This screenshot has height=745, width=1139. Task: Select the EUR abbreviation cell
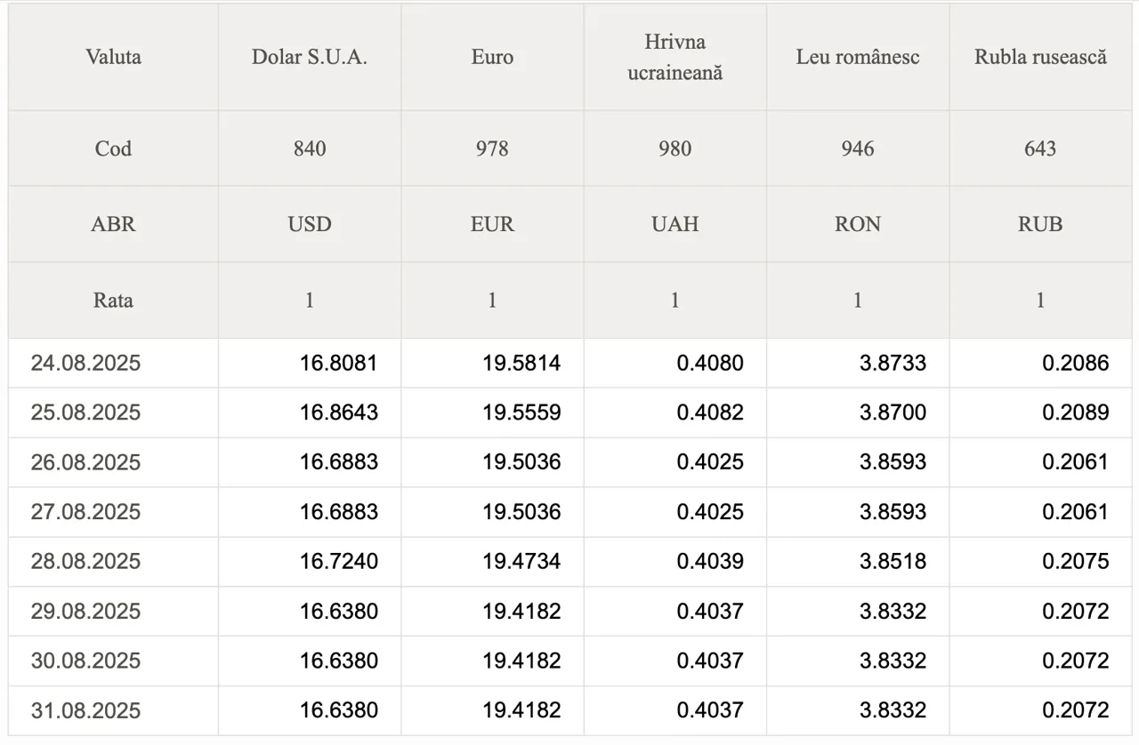coord(492,224)
